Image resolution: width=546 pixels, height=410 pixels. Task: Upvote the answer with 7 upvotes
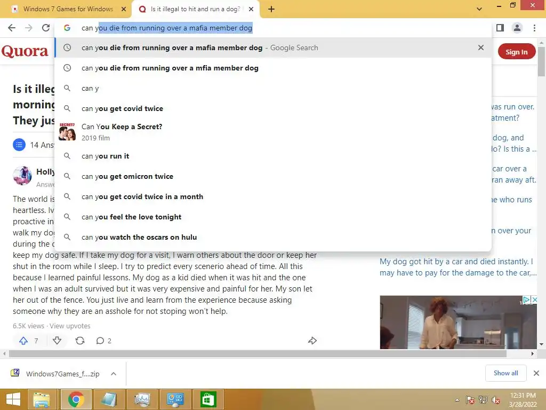point(23,341)
